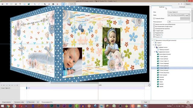Click the Закрыть button

[188, 4]
